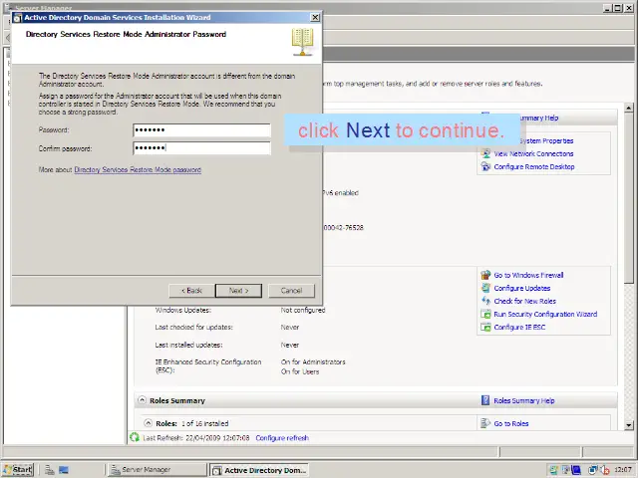This screenshot has width=638, height=478.
Task: Click View Network Connections icon
Action: click(x=485, y=153)
